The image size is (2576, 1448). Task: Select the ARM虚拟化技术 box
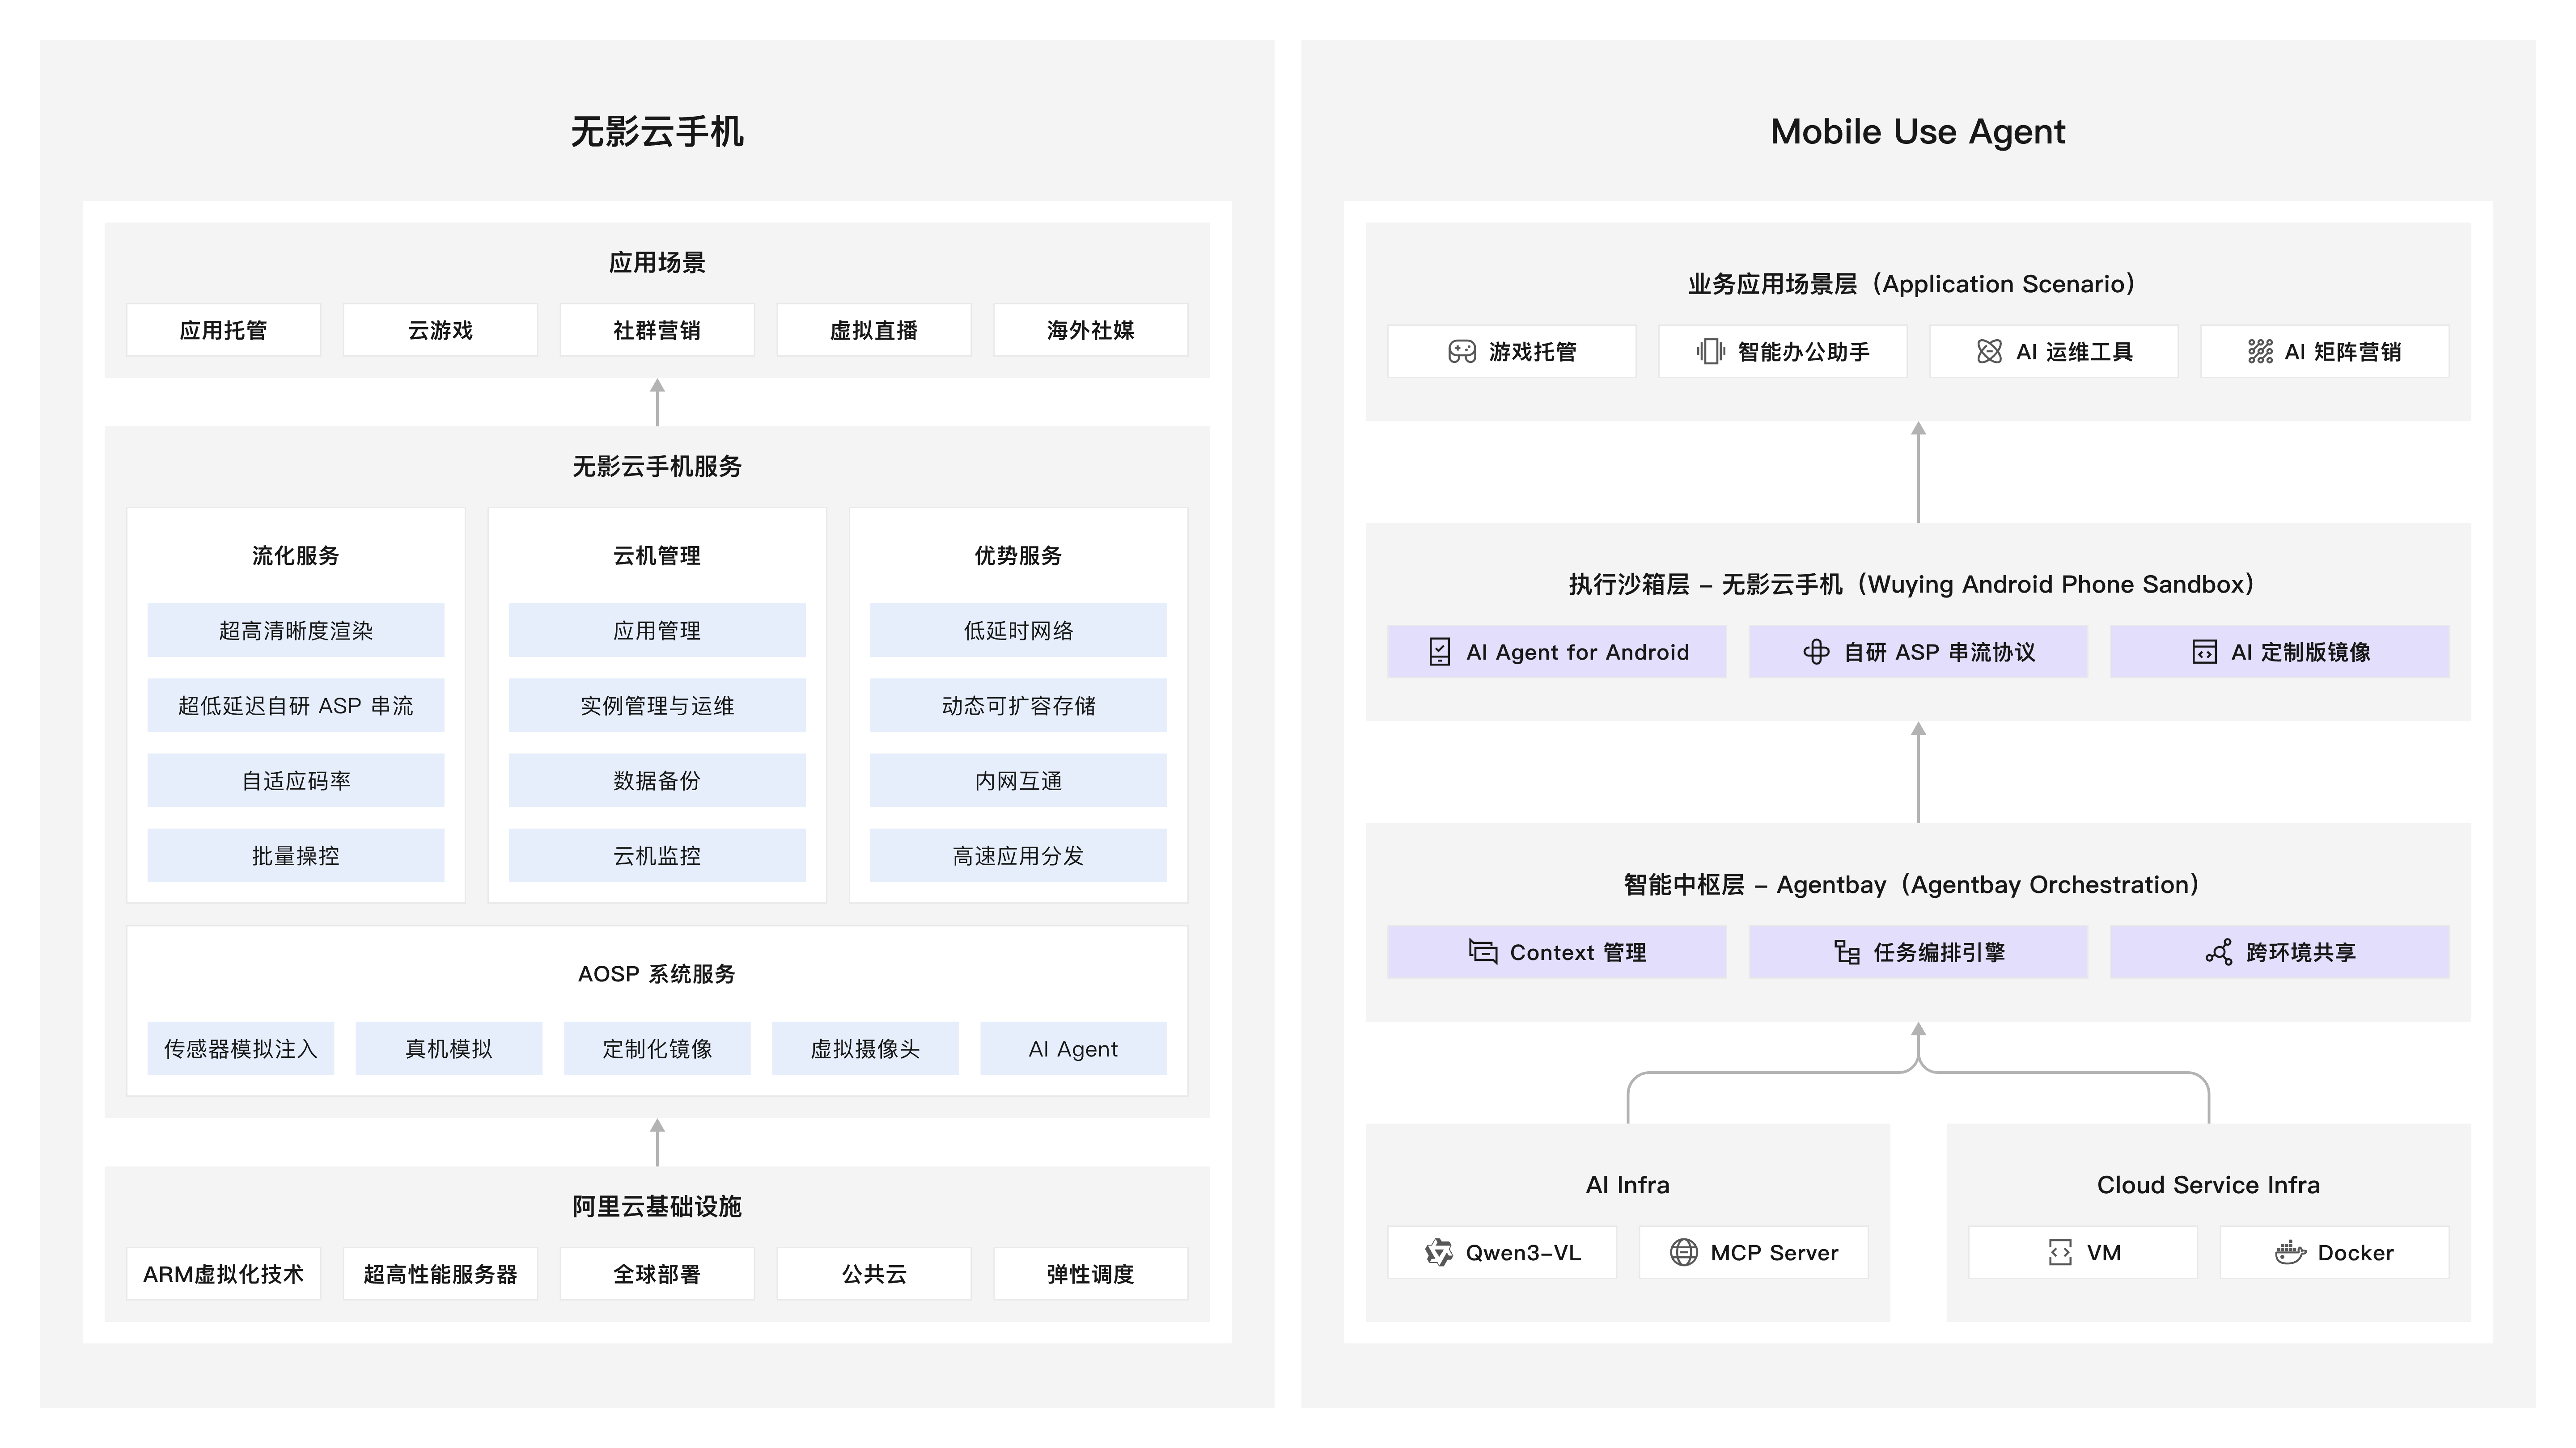223,1274
